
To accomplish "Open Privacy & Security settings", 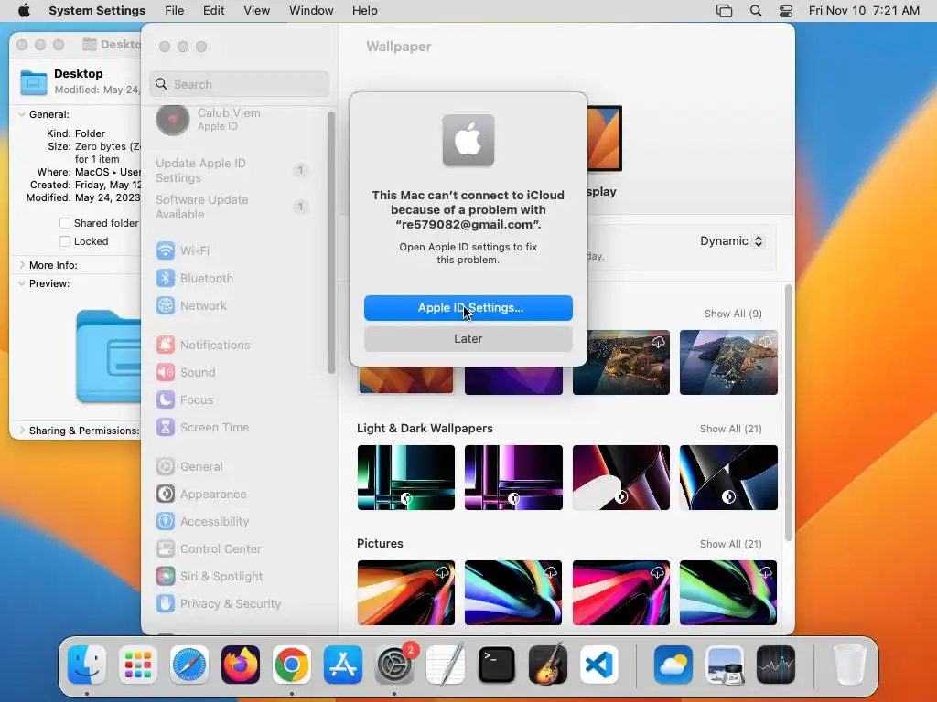I will [219, 604].
